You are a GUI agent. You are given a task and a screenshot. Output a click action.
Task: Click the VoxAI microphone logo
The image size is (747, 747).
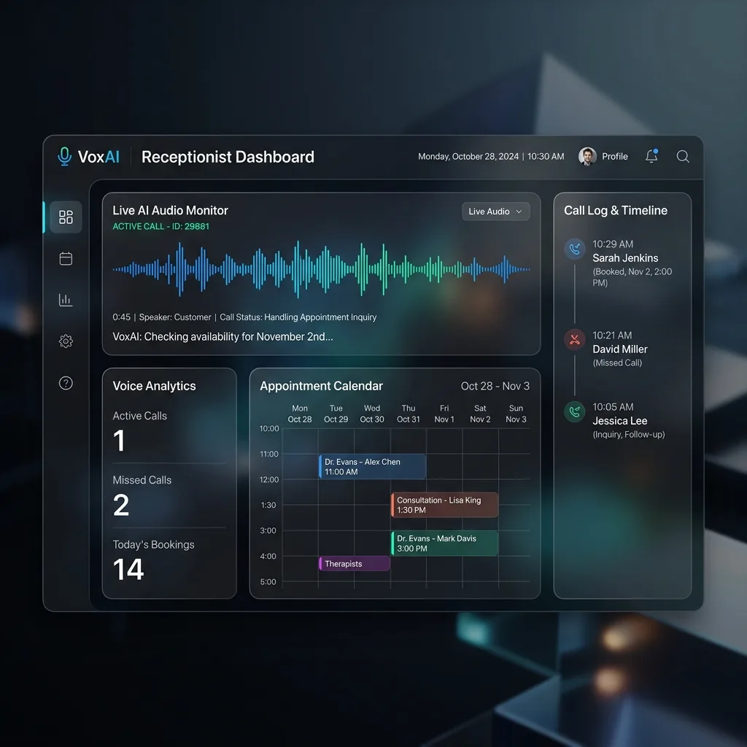click(64, 156)
